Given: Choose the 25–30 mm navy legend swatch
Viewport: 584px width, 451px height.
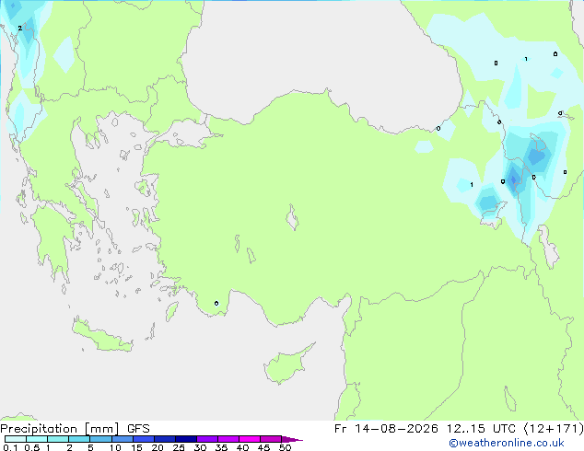Looking at the screenshot, I should pos(185,439).
